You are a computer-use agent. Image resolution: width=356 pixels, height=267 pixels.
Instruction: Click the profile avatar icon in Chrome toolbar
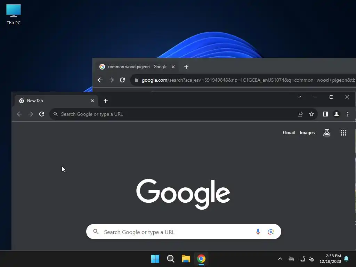[337, 114]
